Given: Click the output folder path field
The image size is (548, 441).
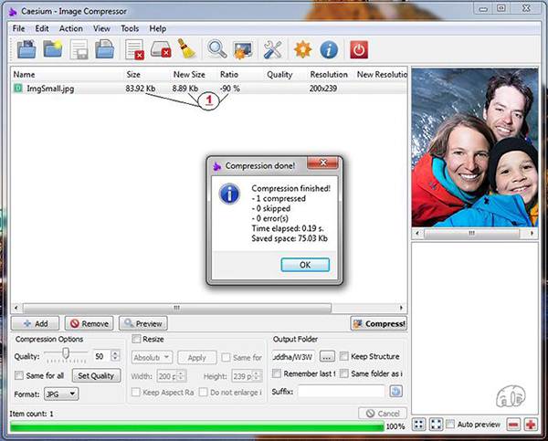Looking at the screenshot, I should point(293,357).
